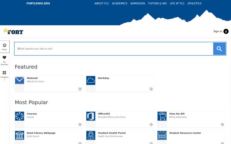Click the Reed Library building icon

click(20, 135)
